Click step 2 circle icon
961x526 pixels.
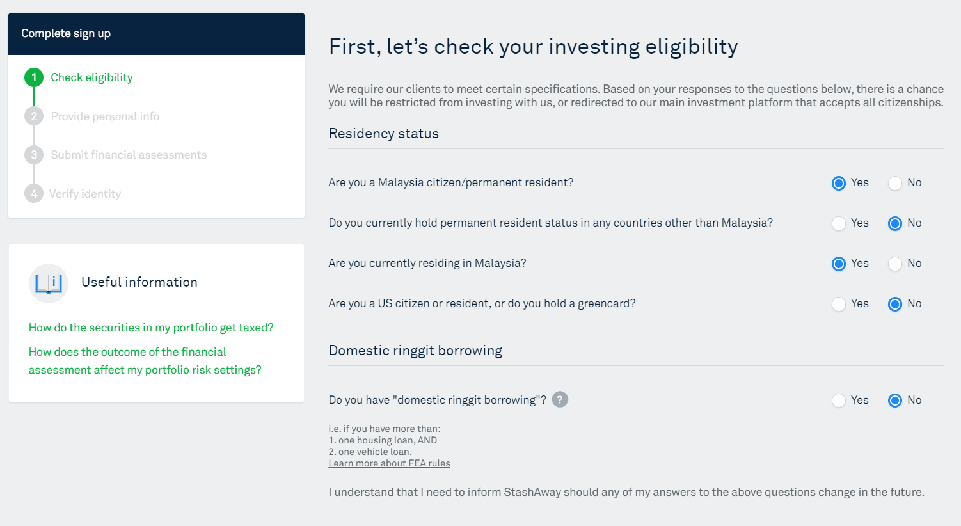click(34, 116)
